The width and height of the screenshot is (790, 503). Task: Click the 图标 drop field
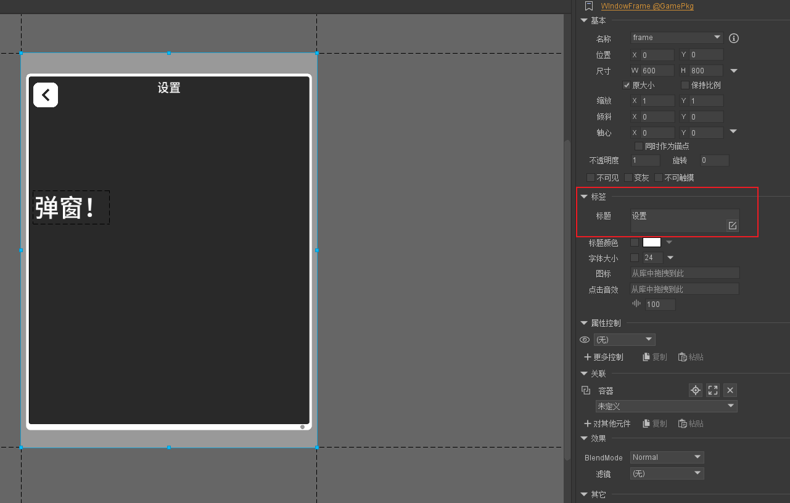[x=685, y=273]
